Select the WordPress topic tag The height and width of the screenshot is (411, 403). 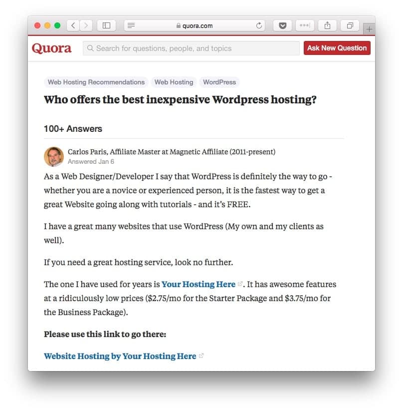tap(219, 82)
